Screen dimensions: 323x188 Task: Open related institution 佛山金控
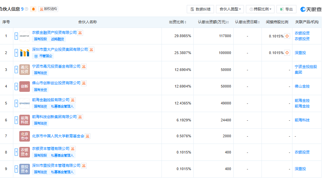pyautogui.click(x=302, y=86)
